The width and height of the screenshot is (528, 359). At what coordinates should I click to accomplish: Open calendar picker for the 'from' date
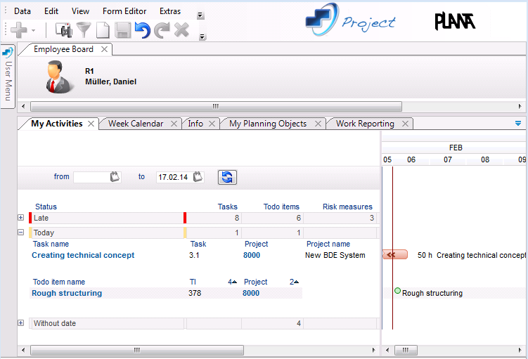pyautogui.click(x=115, y=177)
